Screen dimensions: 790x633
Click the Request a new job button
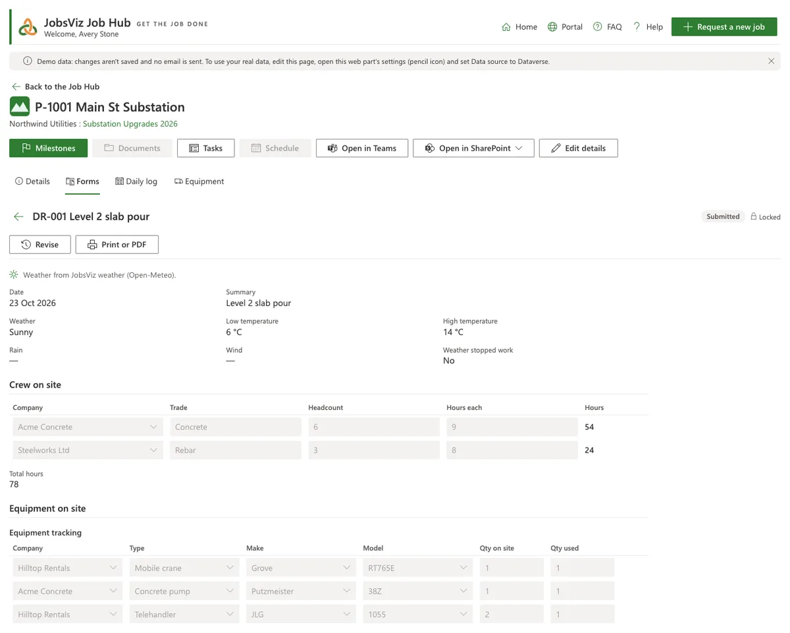coord(724,27)
